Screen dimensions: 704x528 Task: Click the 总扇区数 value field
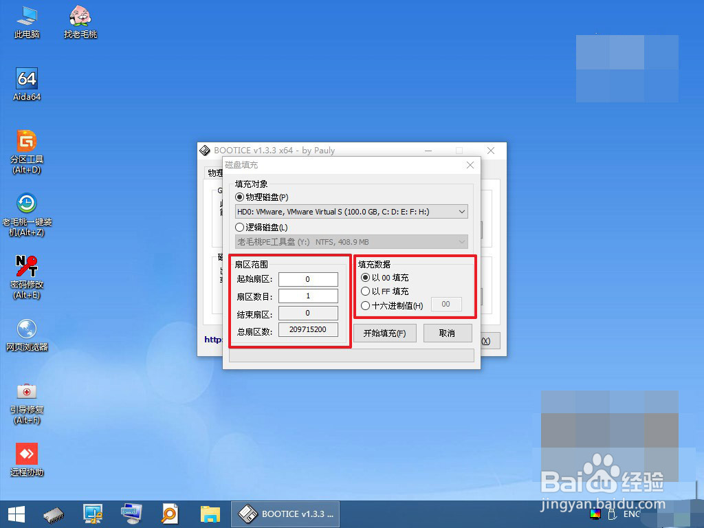(308, 329)
